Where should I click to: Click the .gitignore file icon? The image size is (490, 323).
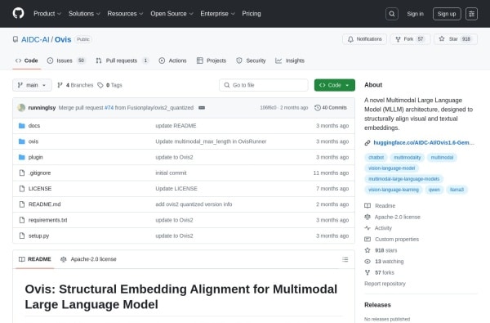(x=22, y=173)
